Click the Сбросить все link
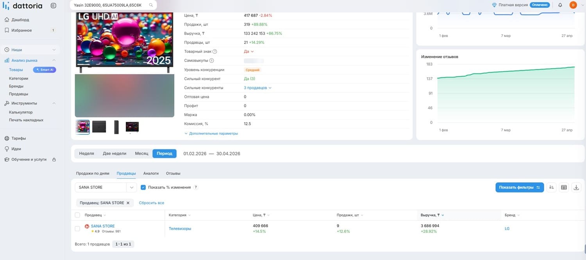Screen dimensions: 586x260 (x=152, y=203)
